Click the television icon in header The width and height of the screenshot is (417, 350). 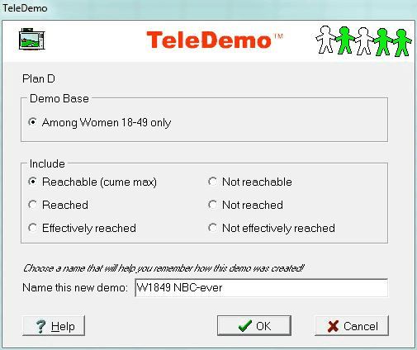coord(31,39)
